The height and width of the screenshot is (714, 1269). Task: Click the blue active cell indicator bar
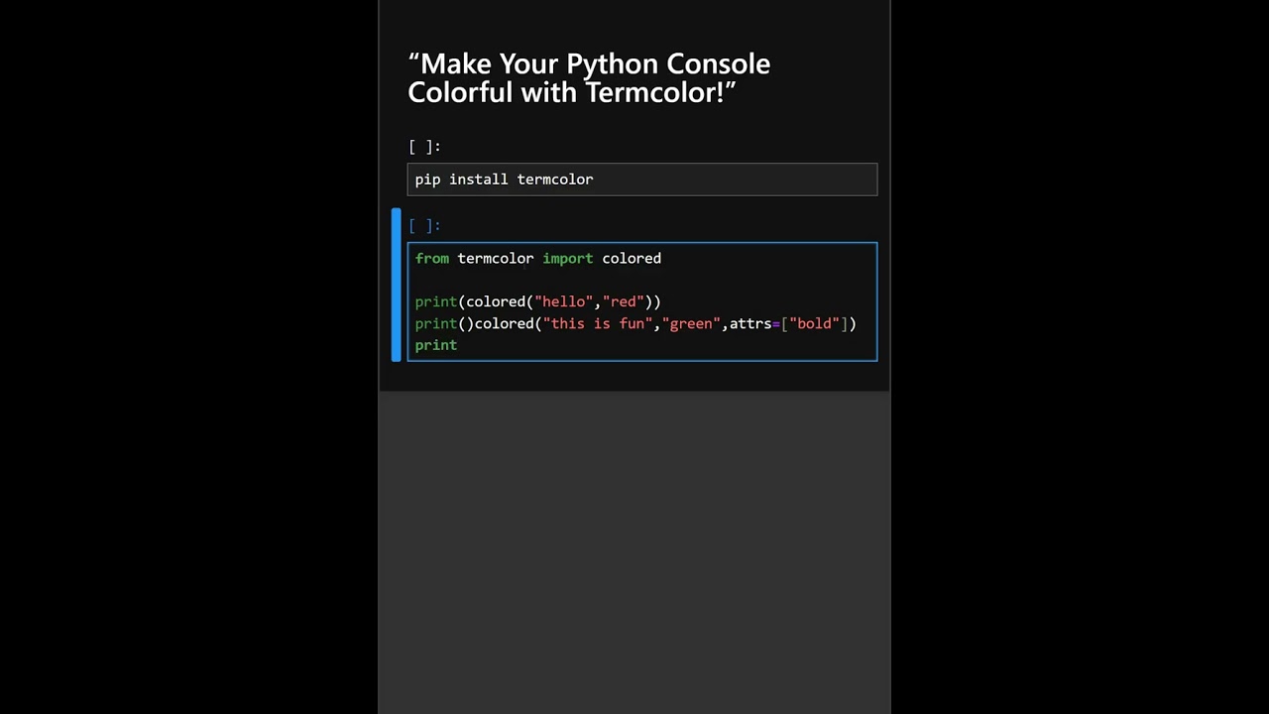click(x=397, y=285)
